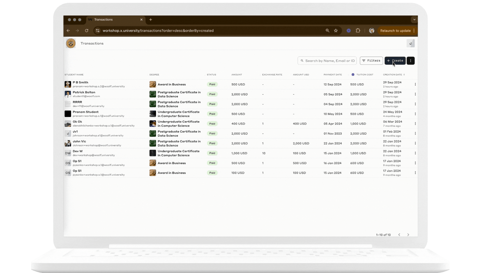Open the Filters panel
Viewport: 486px width, 273px height.
[x=371, y=61]
